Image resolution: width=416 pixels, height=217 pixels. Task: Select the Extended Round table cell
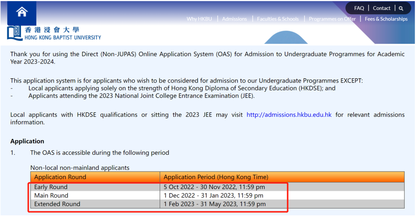(57, 204)
